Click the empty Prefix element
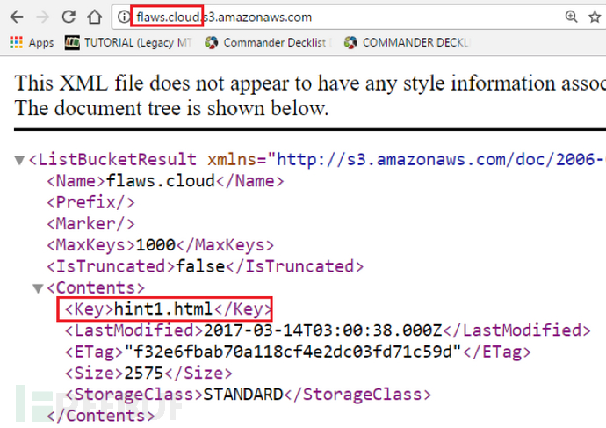Screen dimensions: 606x428 coord(90,202)
